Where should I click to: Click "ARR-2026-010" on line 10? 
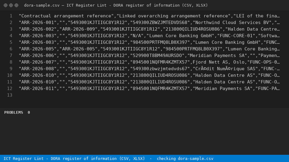[x=38, y=76]
